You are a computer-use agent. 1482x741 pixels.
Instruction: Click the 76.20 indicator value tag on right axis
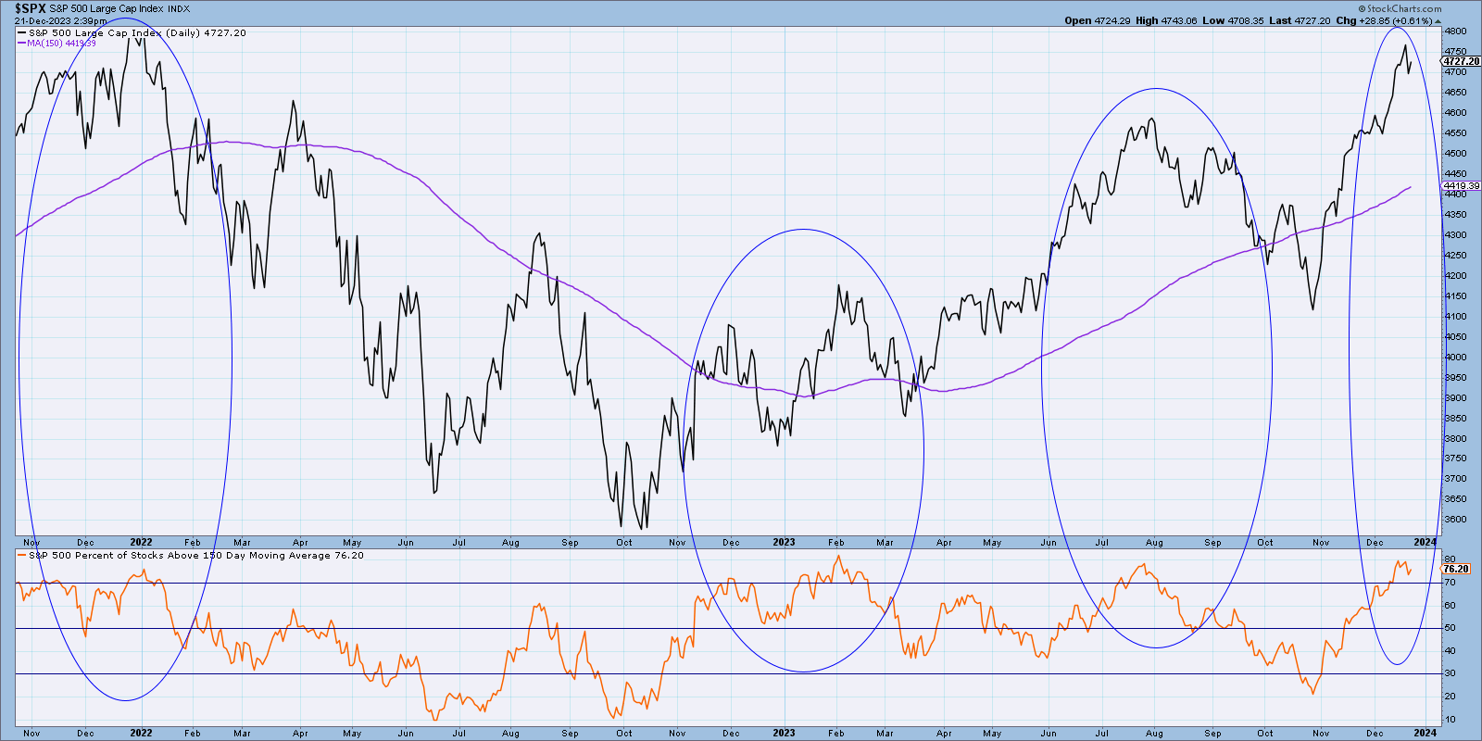(1455, 569)
